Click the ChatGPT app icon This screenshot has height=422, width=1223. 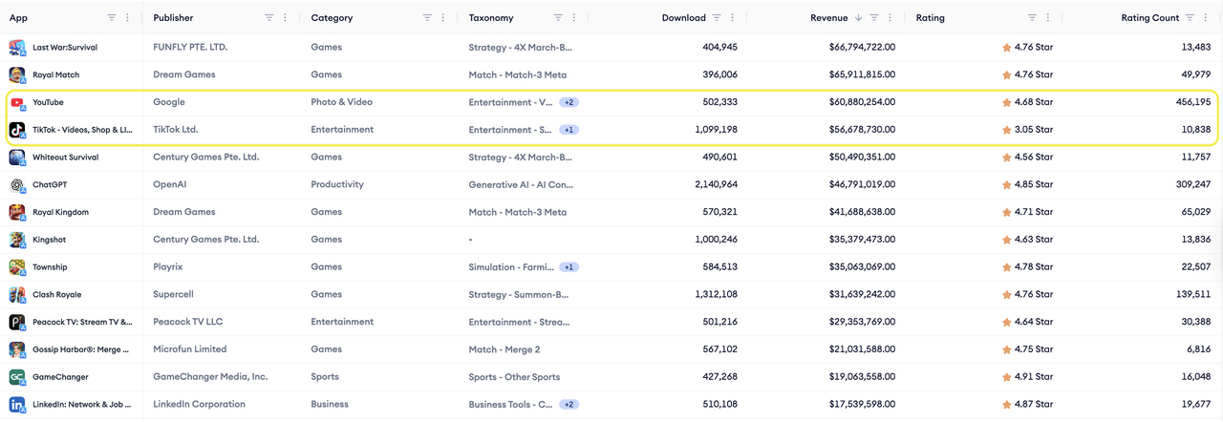click(x=17, y=185)
